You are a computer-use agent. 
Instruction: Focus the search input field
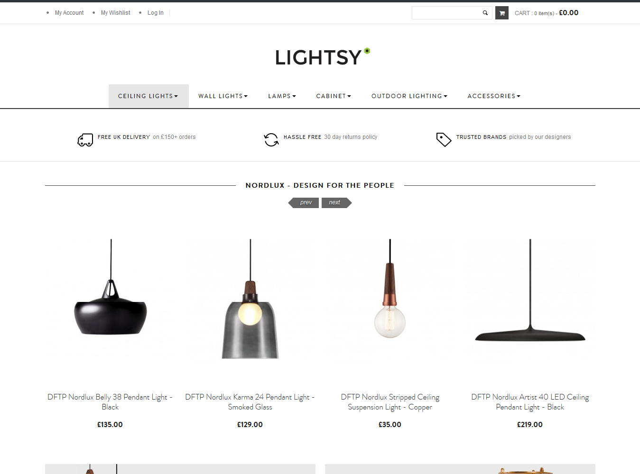tap(446, 13)
